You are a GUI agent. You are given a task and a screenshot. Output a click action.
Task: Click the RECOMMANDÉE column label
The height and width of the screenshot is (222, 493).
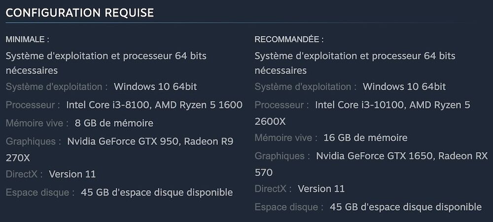289,39
